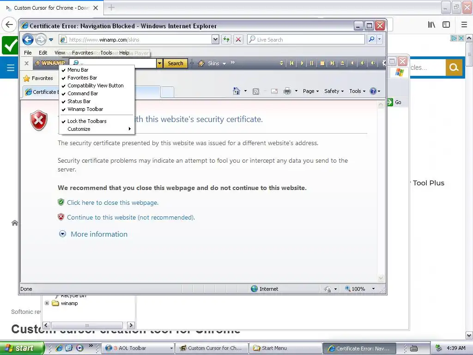Open the Edit menu
Viewport: 473px width, 355px height.
[x=43, y=53]
